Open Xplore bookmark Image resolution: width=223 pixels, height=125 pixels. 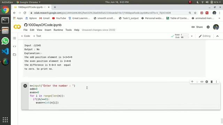click(x=31, y=18)
